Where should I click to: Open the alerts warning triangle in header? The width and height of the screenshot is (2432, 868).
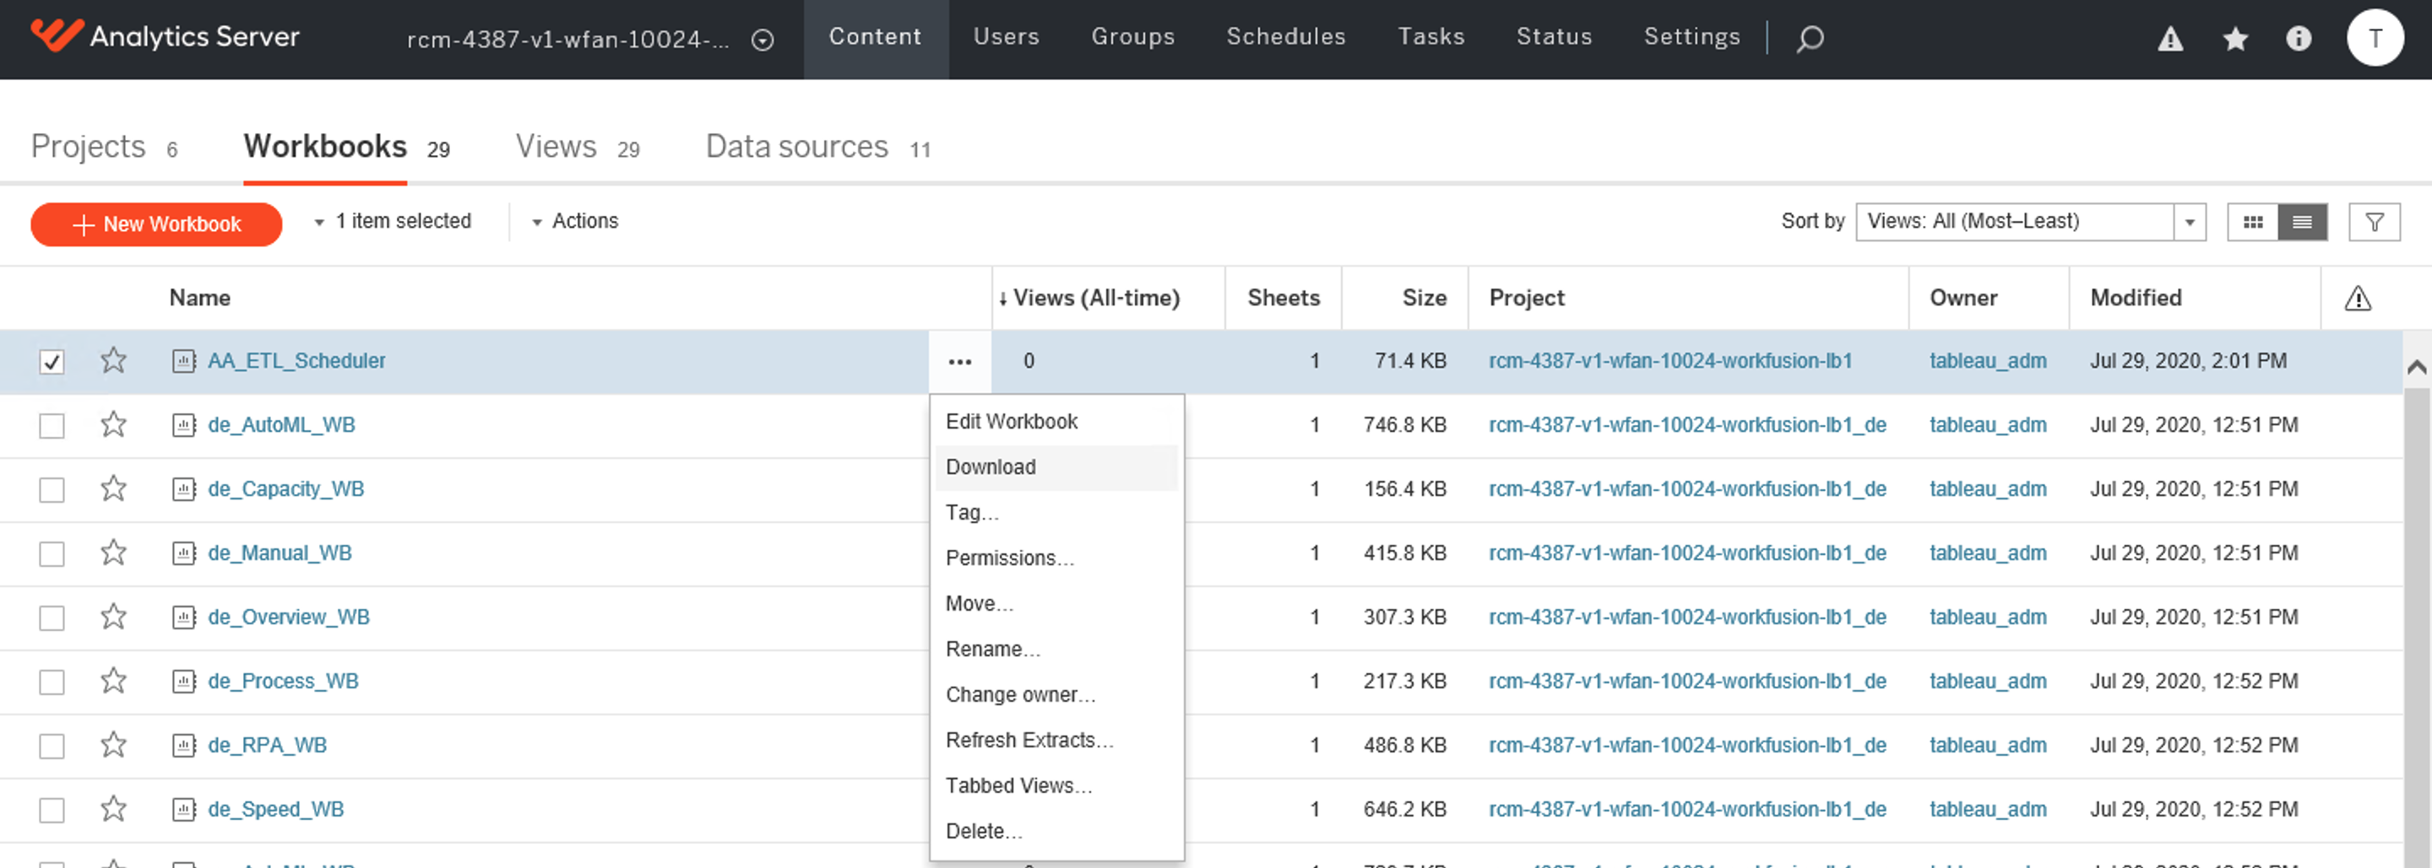pyautogui.click(x=2170, y=39)
